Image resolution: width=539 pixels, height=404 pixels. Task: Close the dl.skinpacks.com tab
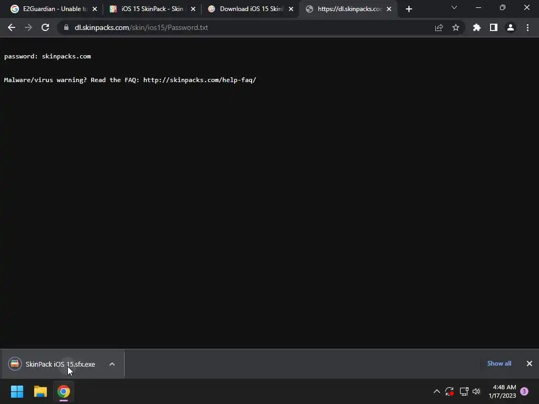pyautogui.click(x=389, y=9)
